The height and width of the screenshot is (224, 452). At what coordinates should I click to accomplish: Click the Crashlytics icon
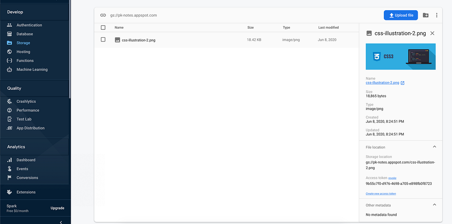(x=9, y=101)
